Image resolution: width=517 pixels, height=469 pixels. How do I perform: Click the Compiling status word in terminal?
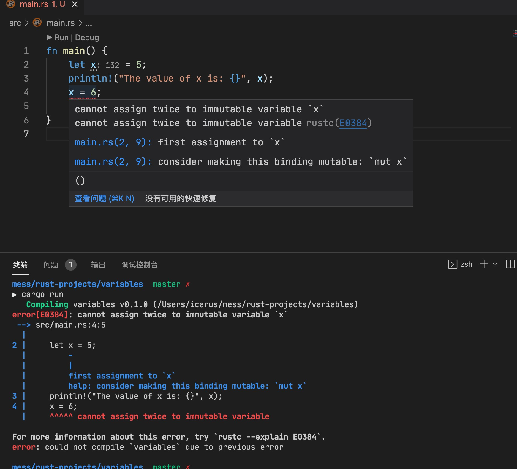click(47, 304)
